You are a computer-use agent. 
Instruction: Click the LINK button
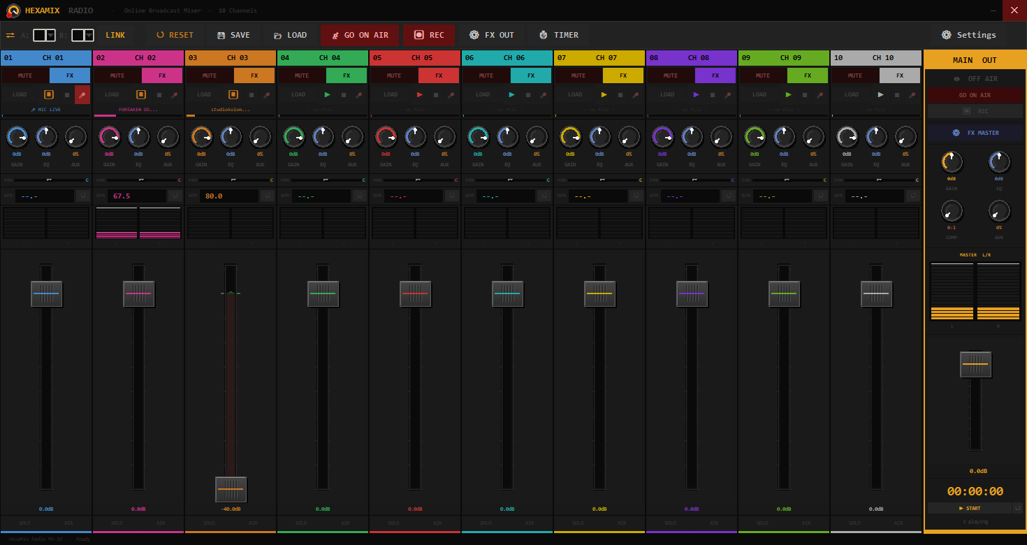[x=115, y=35]
